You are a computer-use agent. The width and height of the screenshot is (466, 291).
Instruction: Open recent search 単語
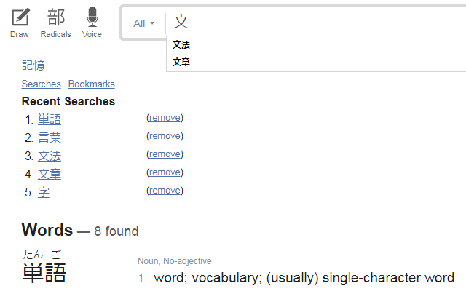point(50,119)
